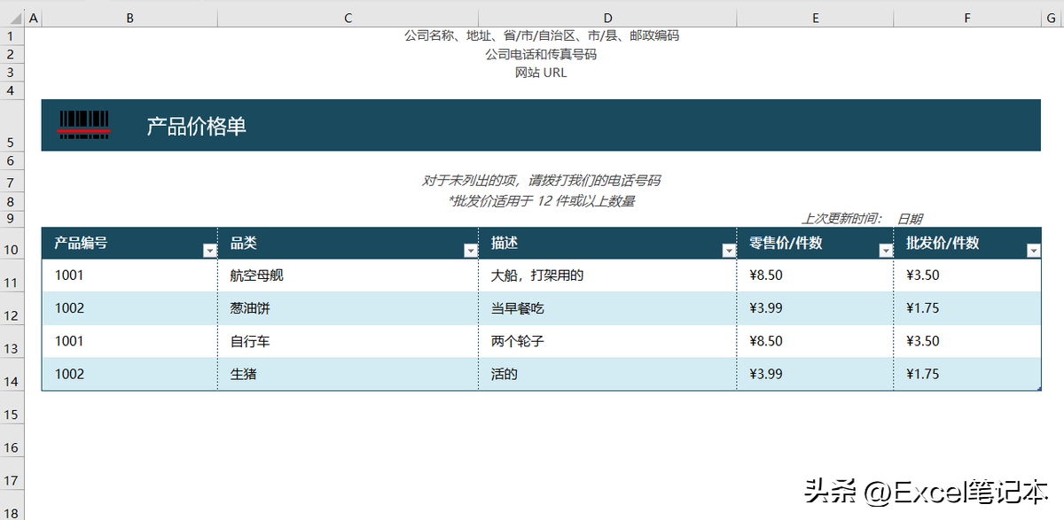Viewport: 1064px width, 520px height.
Task: Click the 产品价格单 title text
Action: click(x=196, y=127)
